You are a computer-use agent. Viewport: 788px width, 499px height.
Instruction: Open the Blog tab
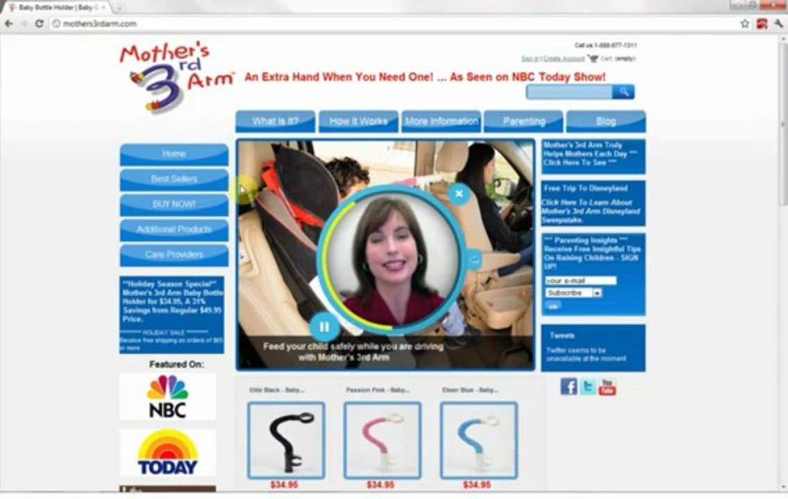(606, 121)
